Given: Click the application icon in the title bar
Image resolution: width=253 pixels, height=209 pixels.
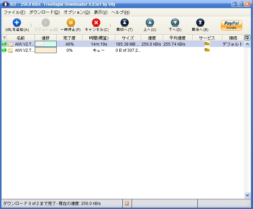Looking at the screenshot, I should 5,4.
